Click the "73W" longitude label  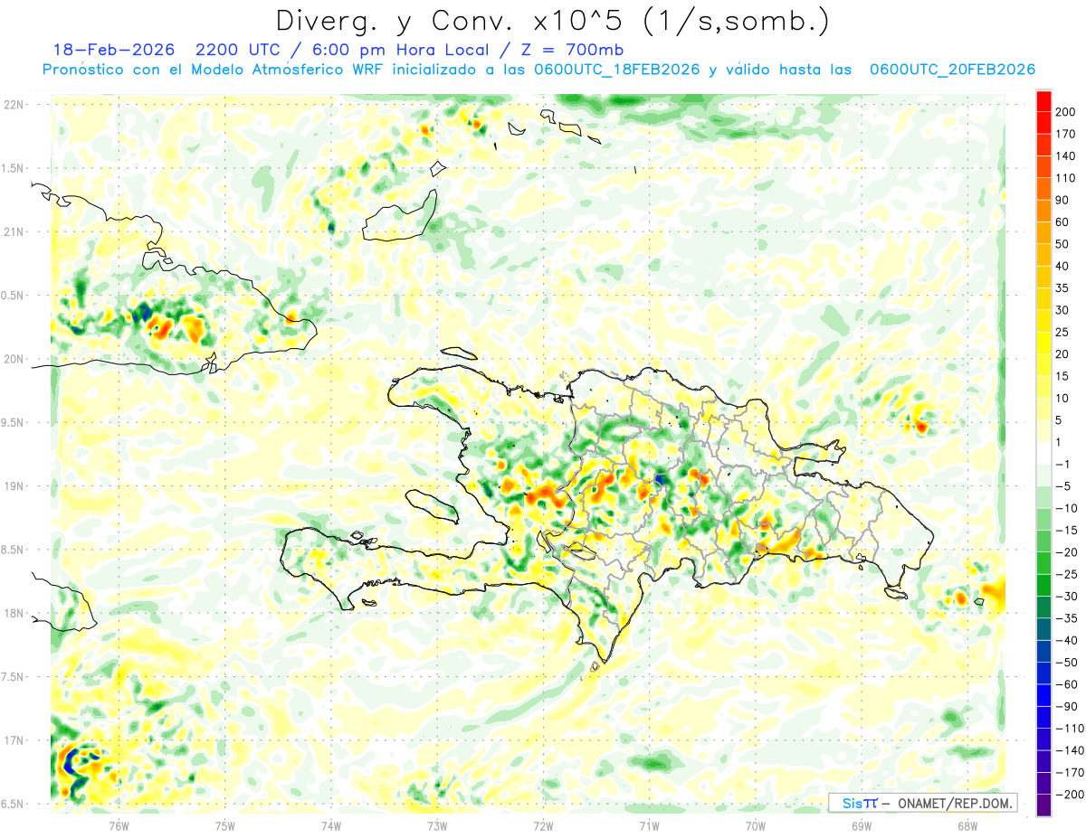point(437,825)
